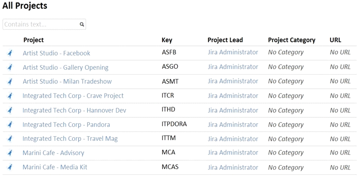
Task: Open the Artist Studio - Facebook project
Action: coord(57,53)
